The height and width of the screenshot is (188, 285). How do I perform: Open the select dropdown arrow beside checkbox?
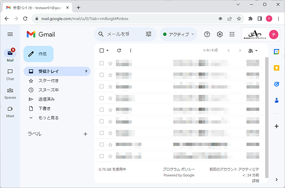point(108,50)
